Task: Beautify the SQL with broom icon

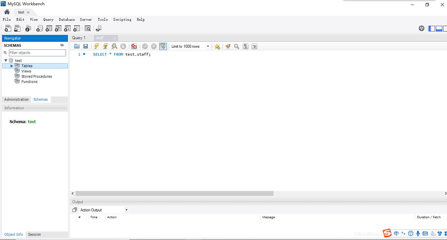Action: tap(228, 46)
